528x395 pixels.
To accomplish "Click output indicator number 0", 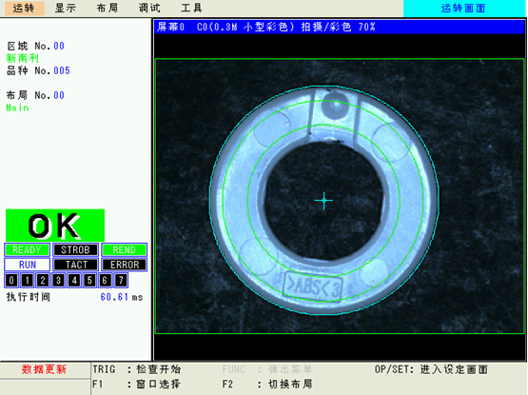I will click(x=11, y=281).
